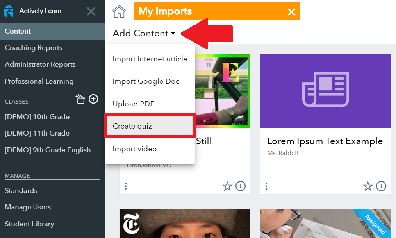The width and height of the screenshot is (396, 238).
Task: Open Coaching Reports in the sidebar
Action: click(34, 48)
